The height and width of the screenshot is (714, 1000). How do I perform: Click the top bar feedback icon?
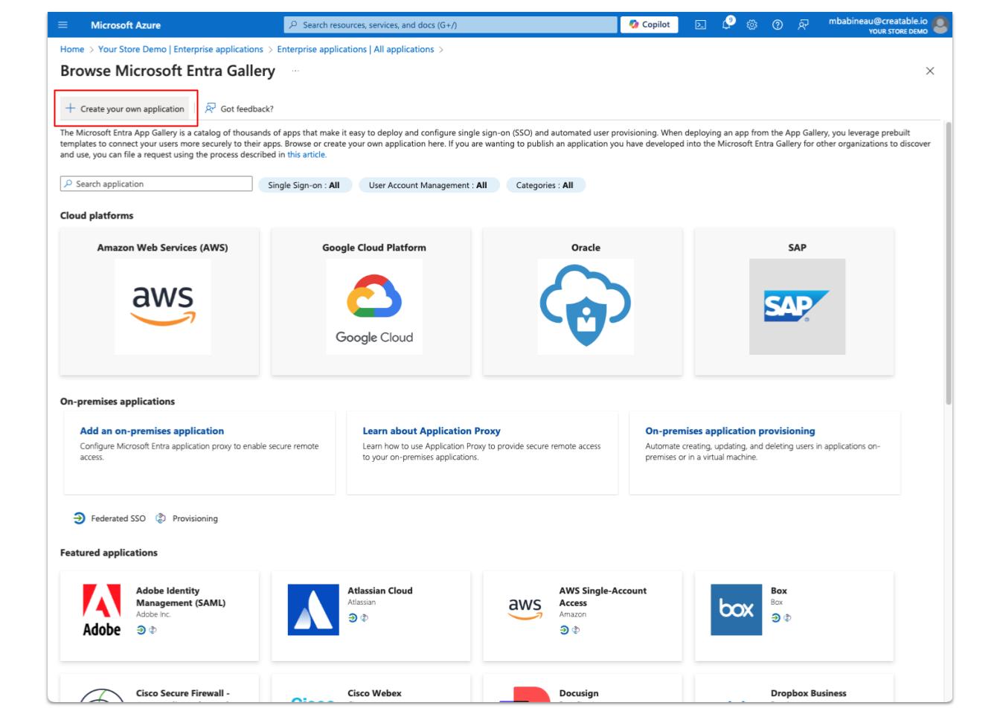(803, 25)
